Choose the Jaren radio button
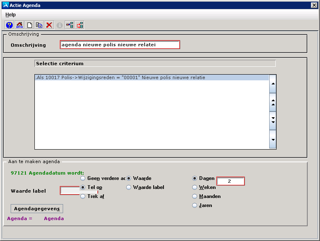Viewport: 320px width, 241px height. [195, 205]
